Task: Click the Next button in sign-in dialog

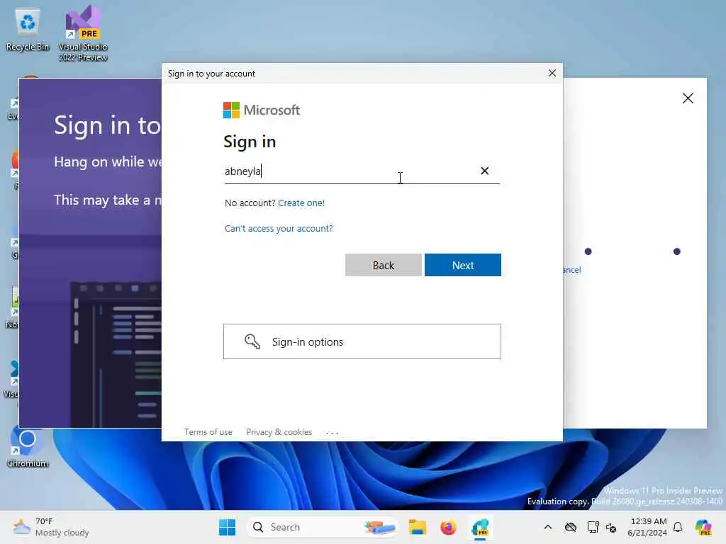Action: point(462,265)
